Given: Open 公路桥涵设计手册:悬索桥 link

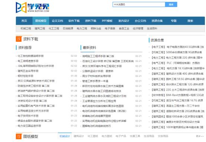Looking at the screenshot, I should 98,71.
